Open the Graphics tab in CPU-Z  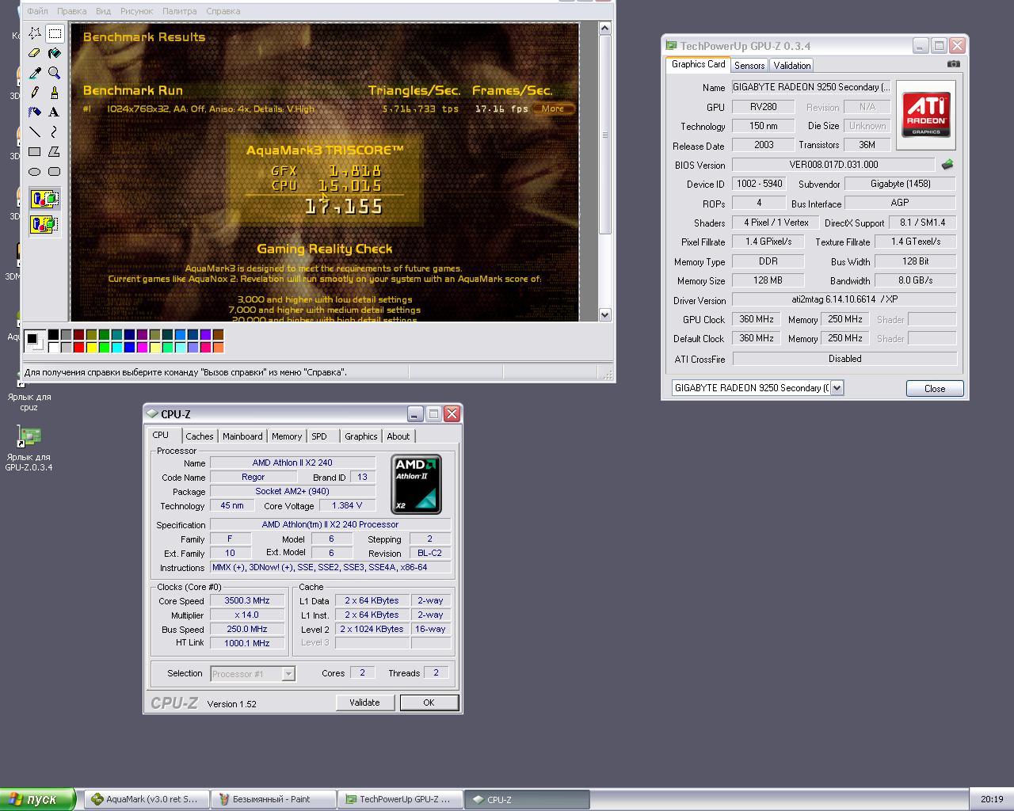[361, 436]
